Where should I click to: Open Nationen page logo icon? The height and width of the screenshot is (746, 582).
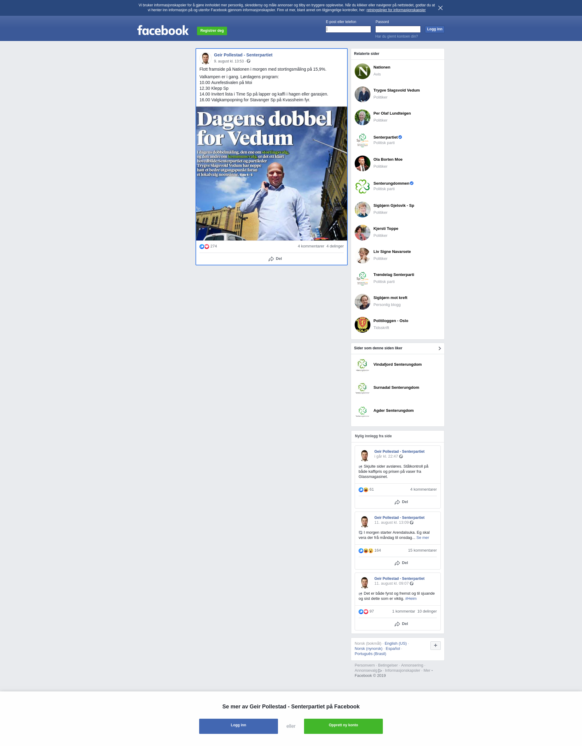point(363,71)
